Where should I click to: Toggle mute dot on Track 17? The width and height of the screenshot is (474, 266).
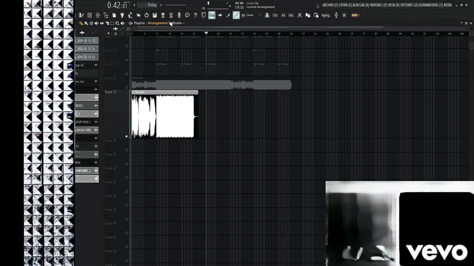(126, 136)
